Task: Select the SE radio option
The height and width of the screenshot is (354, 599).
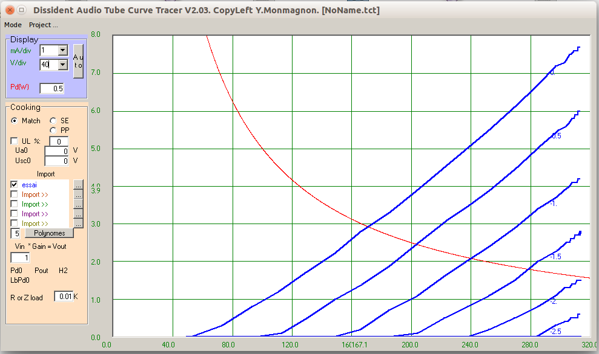Action: click(53, 121)
